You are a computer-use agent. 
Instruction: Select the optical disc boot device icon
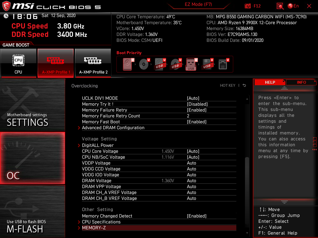tap(144, 64)
